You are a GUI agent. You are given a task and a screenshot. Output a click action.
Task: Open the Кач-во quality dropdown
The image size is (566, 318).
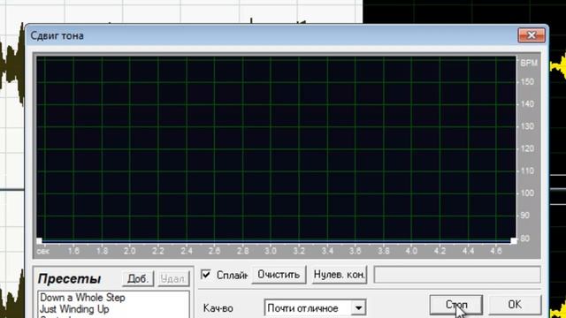pyautogui.click(x=358, y=308)
